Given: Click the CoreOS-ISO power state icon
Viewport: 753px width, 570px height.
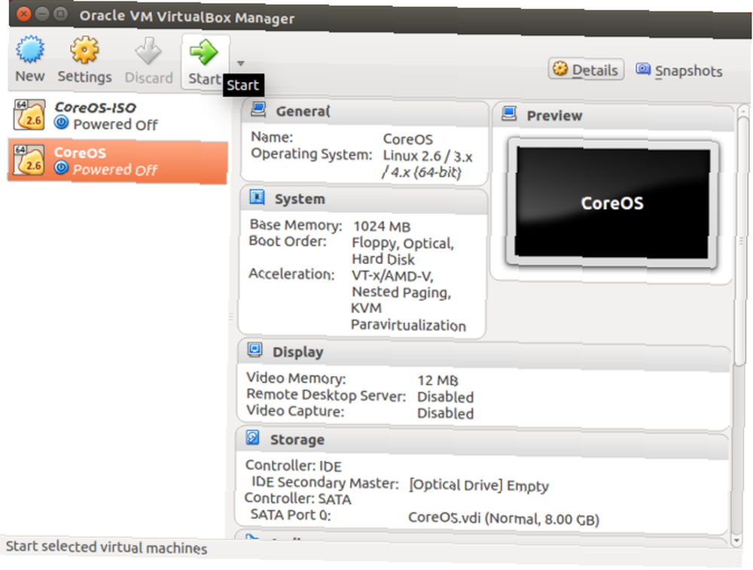Looking at the screenshot, I should [61, 123].
